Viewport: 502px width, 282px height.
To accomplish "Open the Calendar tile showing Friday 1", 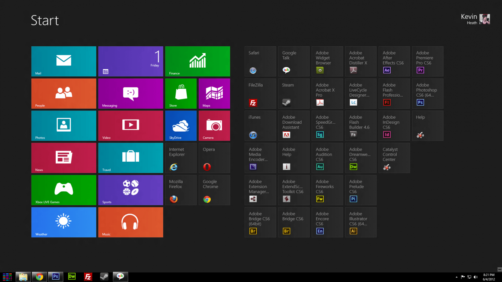I will point(131,61).
